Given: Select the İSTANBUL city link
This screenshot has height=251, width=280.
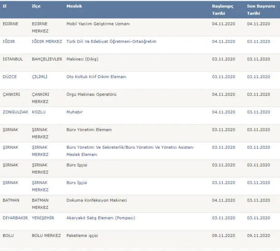Looking at the screenshot, I should 12,59.
